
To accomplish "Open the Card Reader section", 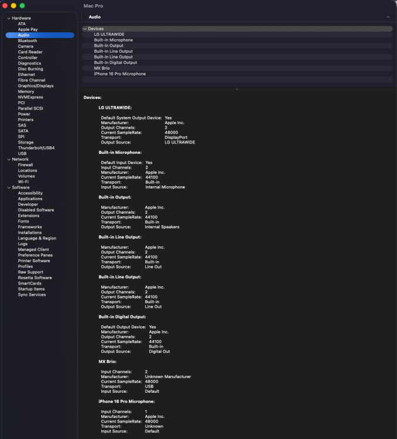I will point(30,52).
